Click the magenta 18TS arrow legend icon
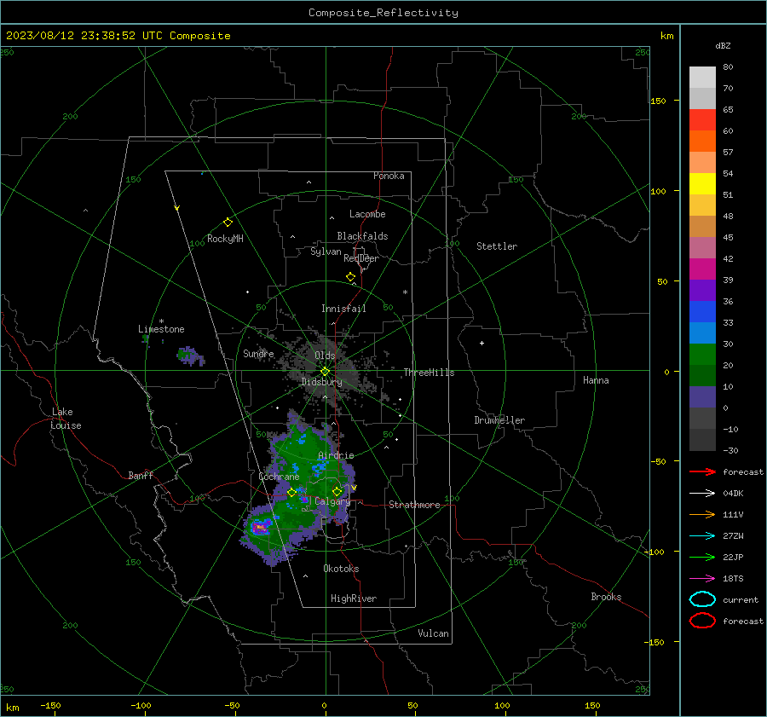Viewport: 767px width, 717px height. [702, 579]
